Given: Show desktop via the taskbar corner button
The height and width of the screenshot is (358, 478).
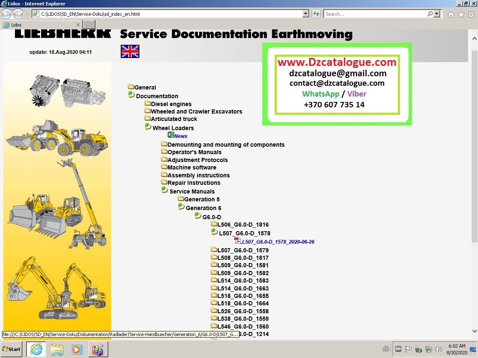Looking at the screenshot, I should [473, 349].
